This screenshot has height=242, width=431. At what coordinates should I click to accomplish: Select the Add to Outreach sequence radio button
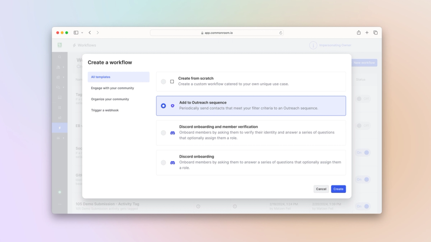[163, 105]
